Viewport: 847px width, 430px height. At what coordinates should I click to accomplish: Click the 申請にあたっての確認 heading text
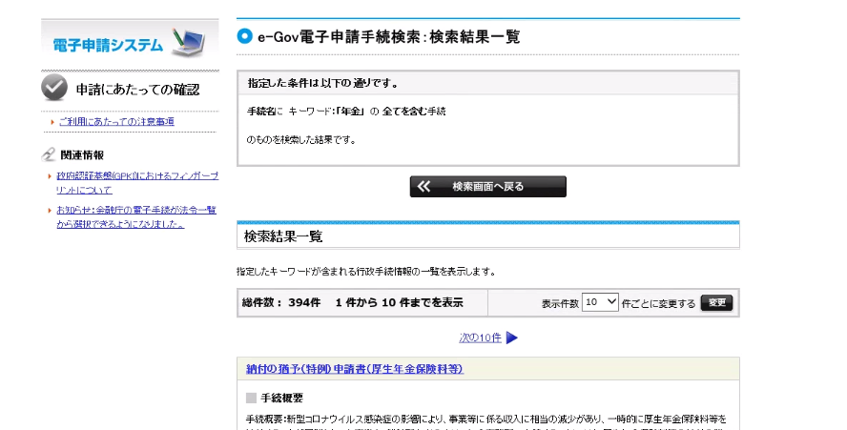137,90
